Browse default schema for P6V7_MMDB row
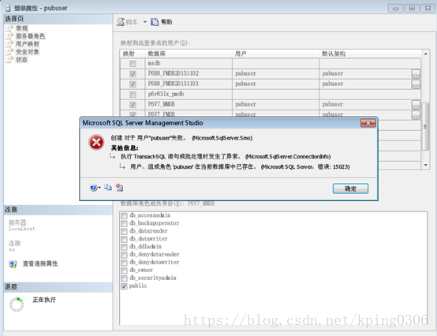The image size is (437, 336). 416,105
